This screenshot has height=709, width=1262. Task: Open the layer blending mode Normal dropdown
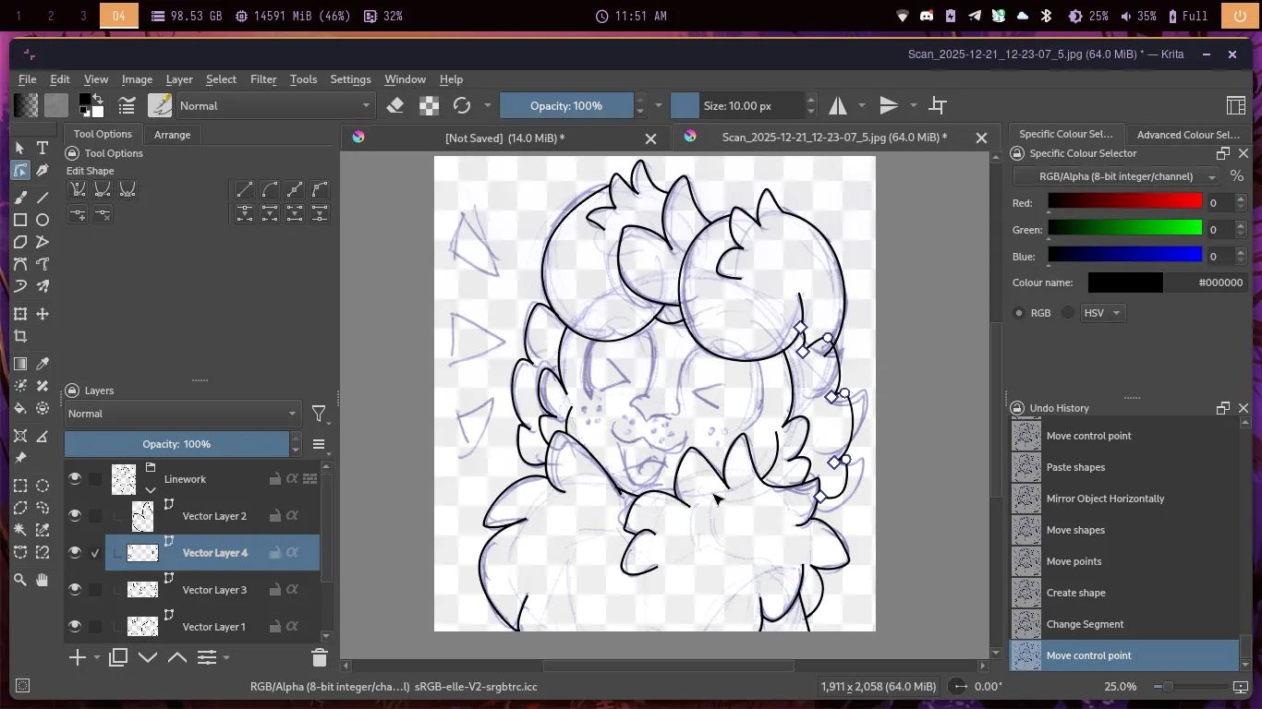point(182,414)
